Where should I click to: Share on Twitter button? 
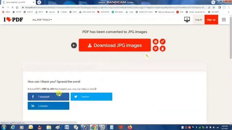pyautogui.click(x=91, y=96)
